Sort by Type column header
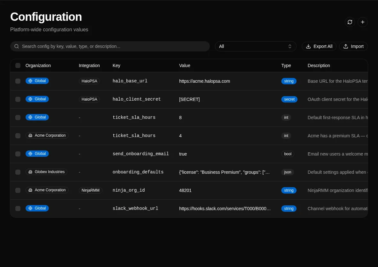This screenshot has width=378, height=267. (x=286, y=65)
